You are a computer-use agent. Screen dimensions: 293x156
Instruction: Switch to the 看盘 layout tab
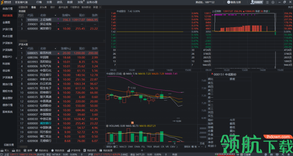tap(34, 7)
